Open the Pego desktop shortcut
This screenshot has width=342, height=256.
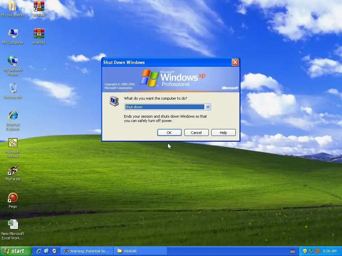pos(13,200)
